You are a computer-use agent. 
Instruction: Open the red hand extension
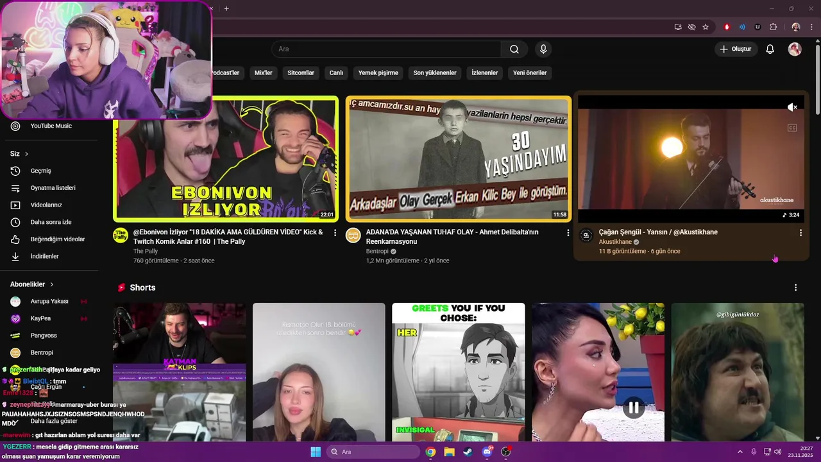[727, 27]
